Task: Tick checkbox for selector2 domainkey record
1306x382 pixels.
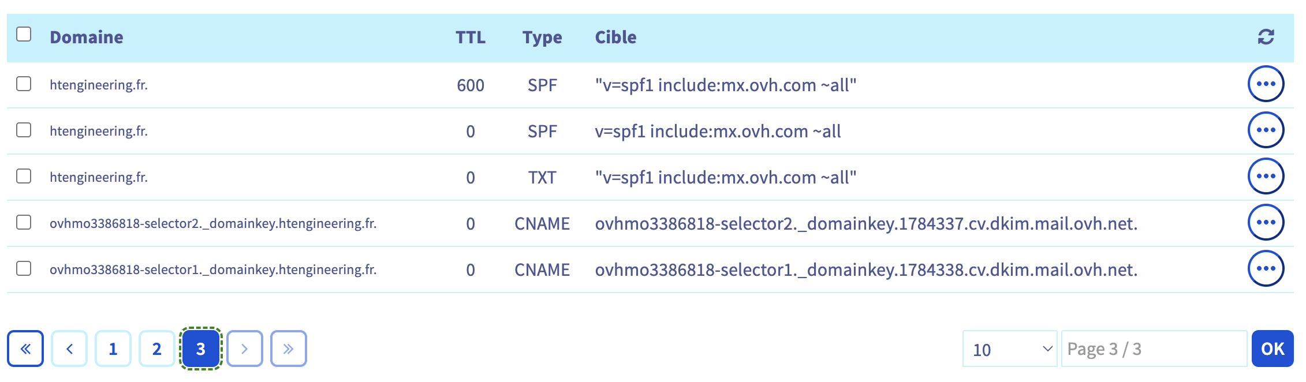Action: 24,222
